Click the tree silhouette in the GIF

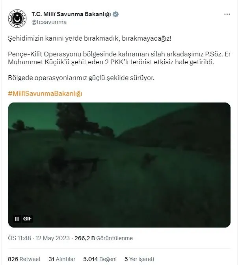[x=71, y=121]
